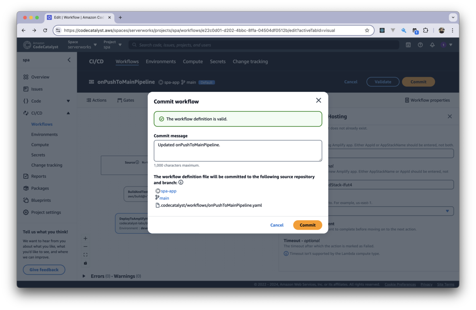The width and height of the screenshot is (476, 310).
Task: Click the green valid check icon
Action: click(x=161, y=119)
